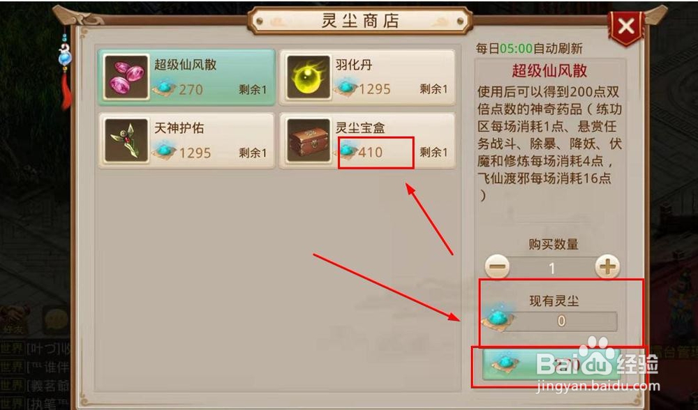Screen dimensions: 698x410
Task: Select the 天神护佑 flower item icon
Action: point(126,140)
